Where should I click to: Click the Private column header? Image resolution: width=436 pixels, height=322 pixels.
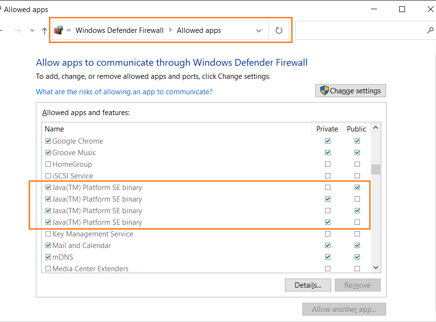point(327,129)
